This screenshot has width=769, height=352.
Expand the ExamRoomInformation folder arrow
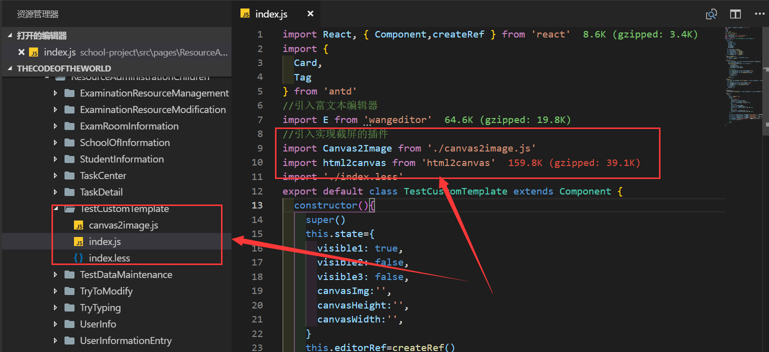pos(55,126)
